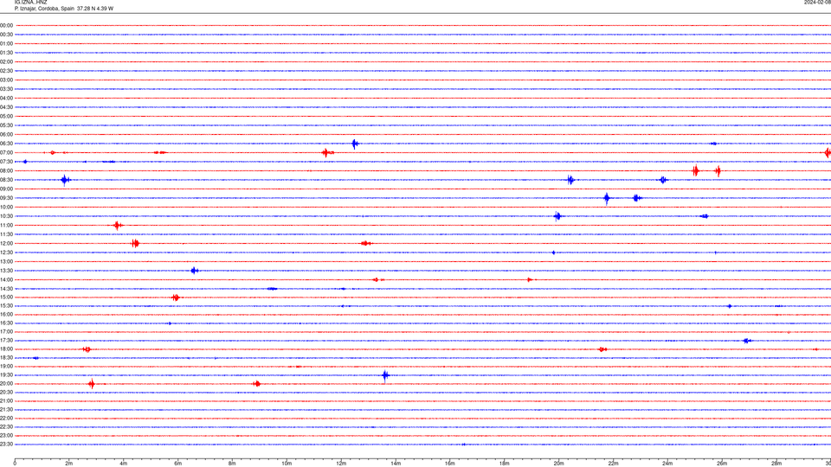Select the 23:30 trace time label
The image size is (831, 467).
tap(6, 445)
